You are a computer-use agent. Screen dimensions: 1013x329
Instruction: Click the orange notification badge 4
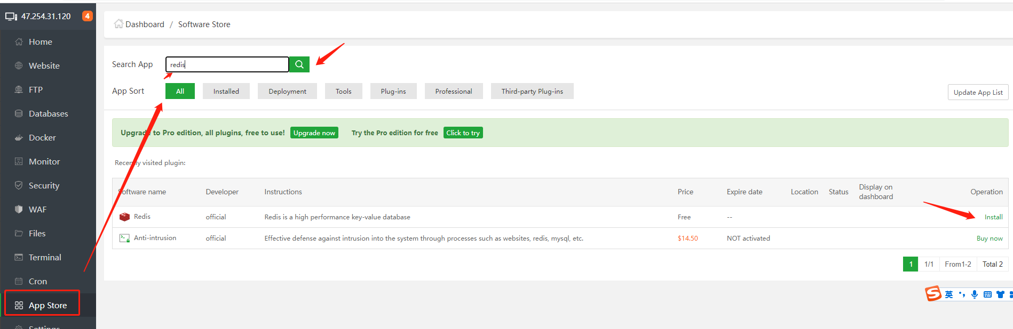pos(87,16)
